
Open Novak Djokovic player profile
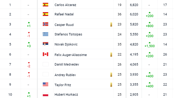(66, 44)
